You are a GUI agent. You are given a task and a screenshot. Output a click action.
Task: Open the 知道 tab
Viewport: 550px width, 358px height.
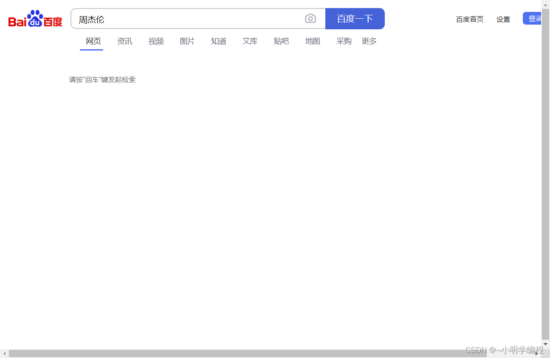point(219,41)
